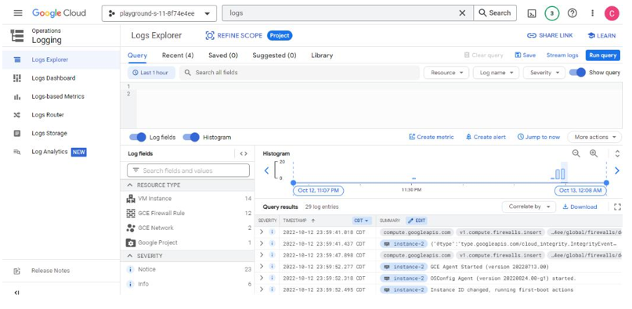Download the log entries
The width and height of the screenshot is (632, 309).
580,207
